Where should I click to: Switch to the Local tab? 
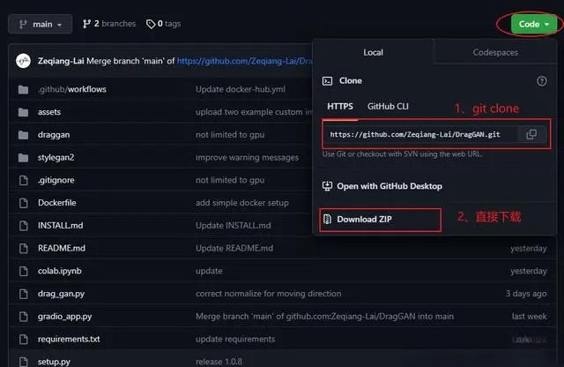(x=373, y=52)
